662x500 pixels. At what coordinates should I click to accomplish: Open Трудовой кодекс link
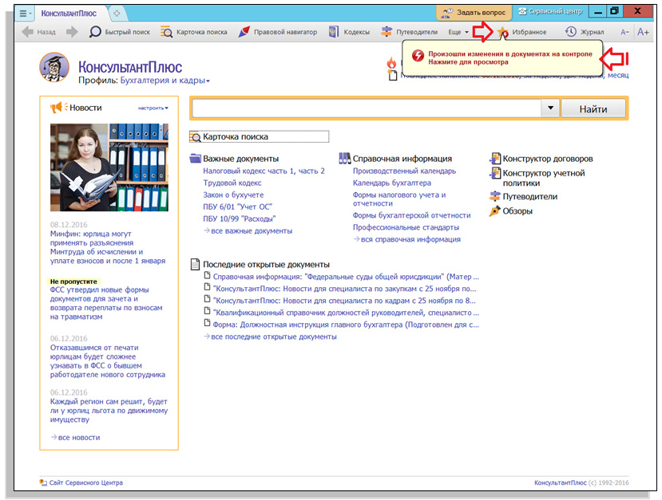(x=232, y=183)
